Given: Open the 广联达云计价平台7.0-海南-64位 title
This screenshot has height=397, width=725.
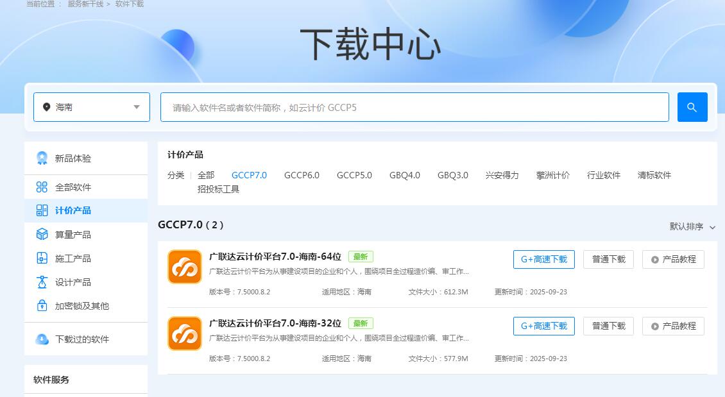Looking at the screenshot, I should coord(275,257).
